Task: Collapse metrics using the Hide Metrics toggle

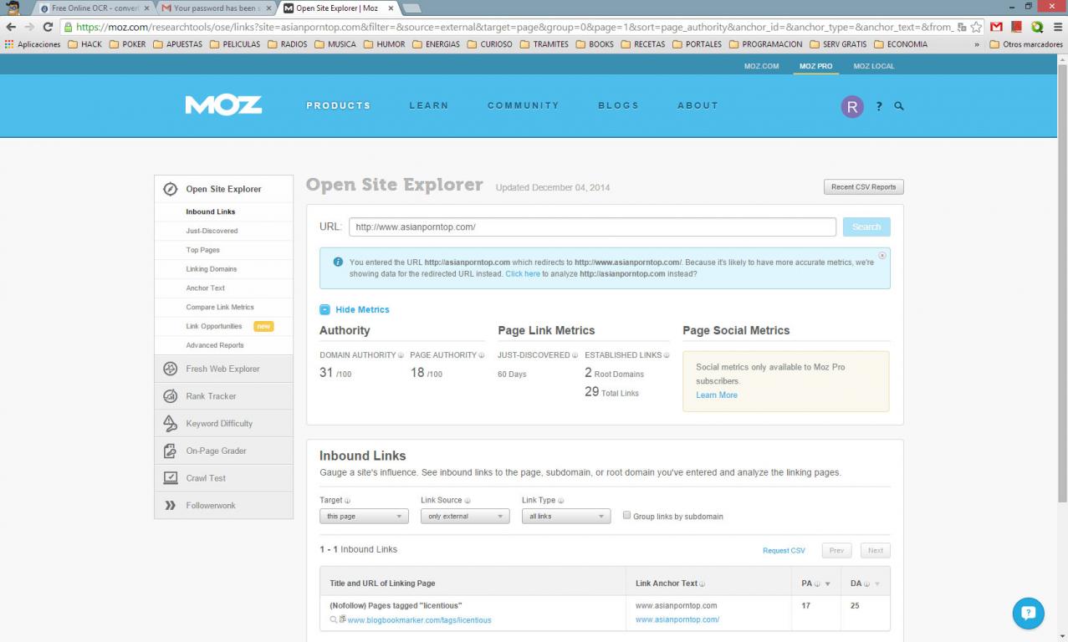Action: (x=355, y=309)
